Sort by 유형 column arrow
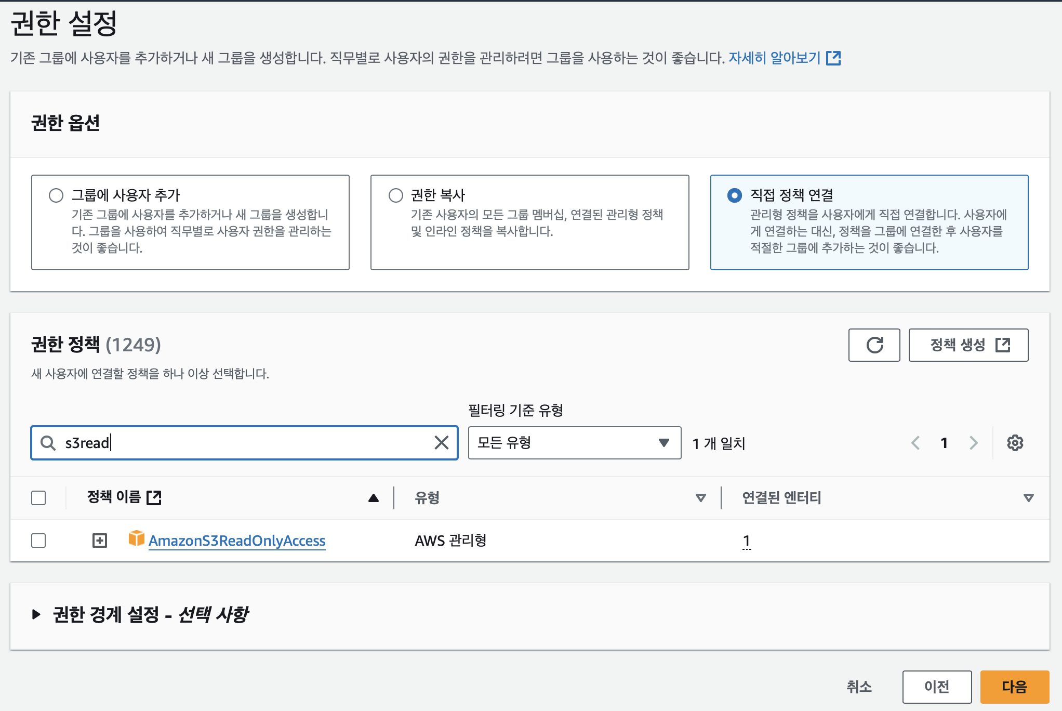The width and height of the screenshot is (1062, 711). pyautogui.click(x=700, y=498)
